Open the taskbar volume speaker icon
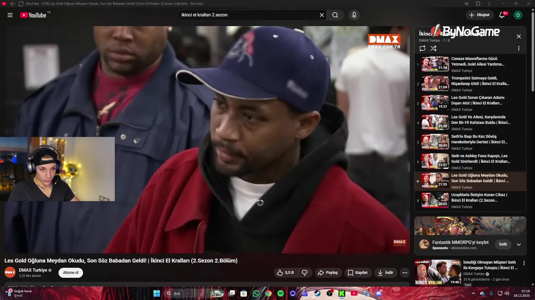Screen dimensions: 535x300 pyautogui.click(x=507, y=293)
